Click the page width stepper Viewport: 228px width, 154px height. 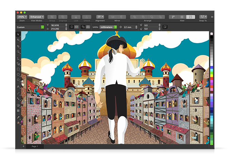click(66, 25)
